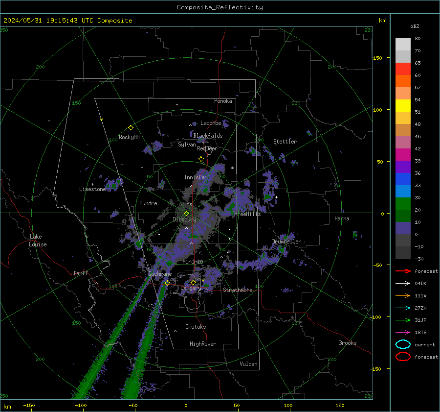Click the Stettler city label
Viewport: 440px width, 412px height.
285,142
